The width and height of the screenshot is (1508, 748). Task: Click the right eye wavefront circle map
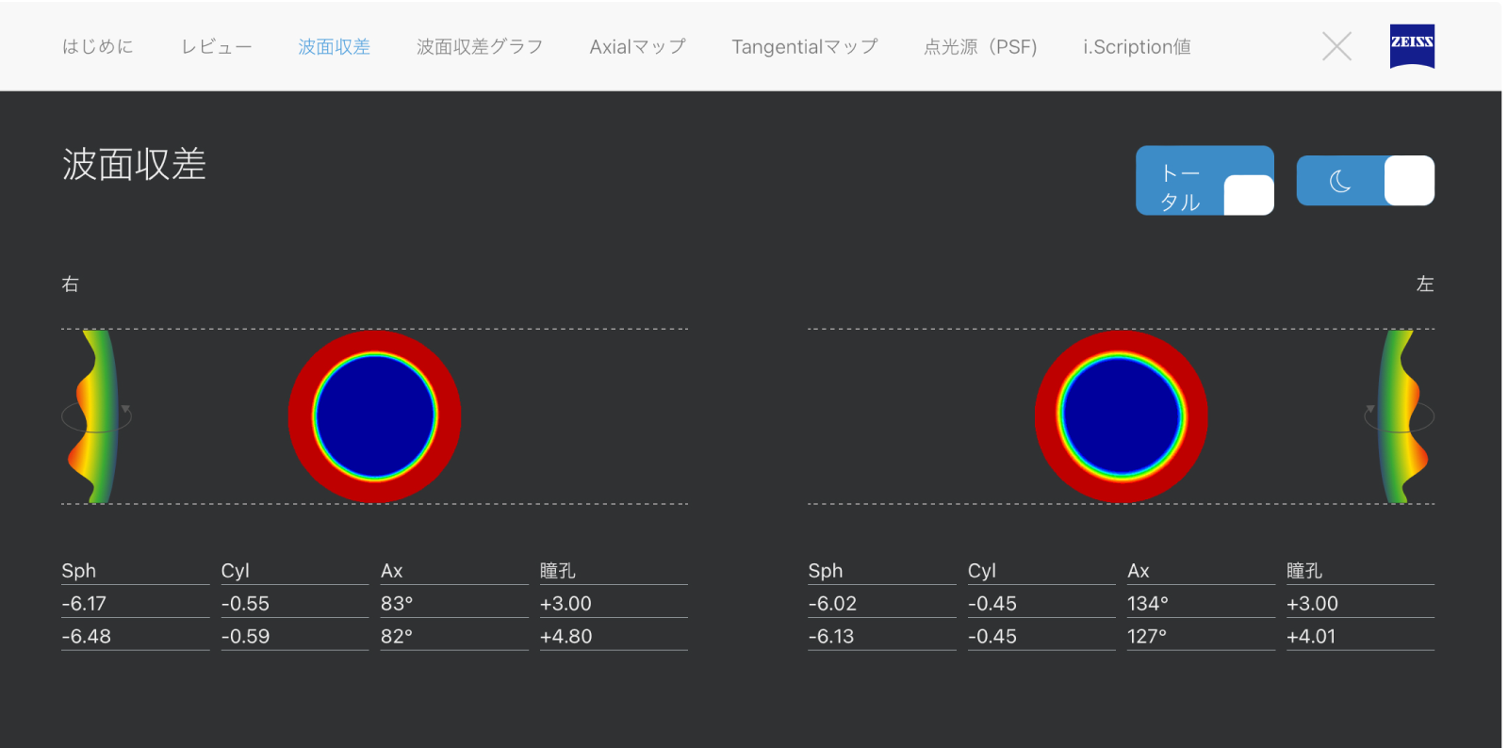[374, 416]
